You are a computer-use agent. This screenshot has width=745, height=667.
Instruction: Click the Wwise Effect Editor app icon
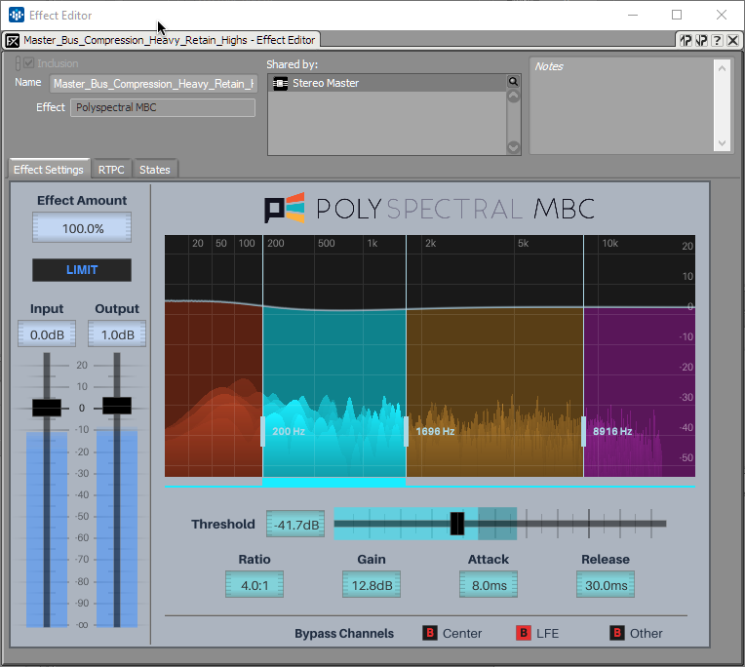click(x=17, y=16)
